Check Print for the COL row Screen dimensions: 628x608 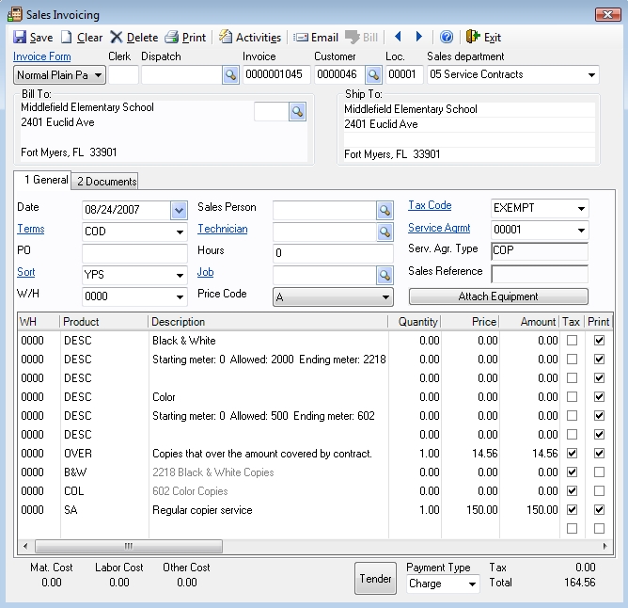point(599,491)
